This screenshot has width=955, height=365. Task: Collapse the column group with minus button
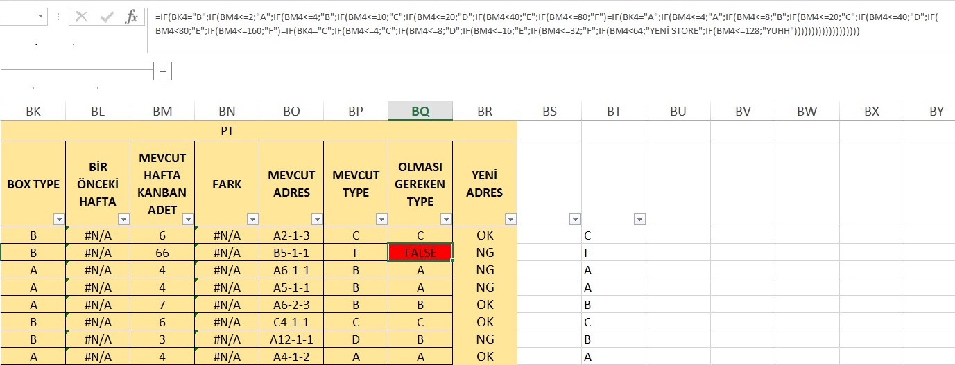[162, 71]
